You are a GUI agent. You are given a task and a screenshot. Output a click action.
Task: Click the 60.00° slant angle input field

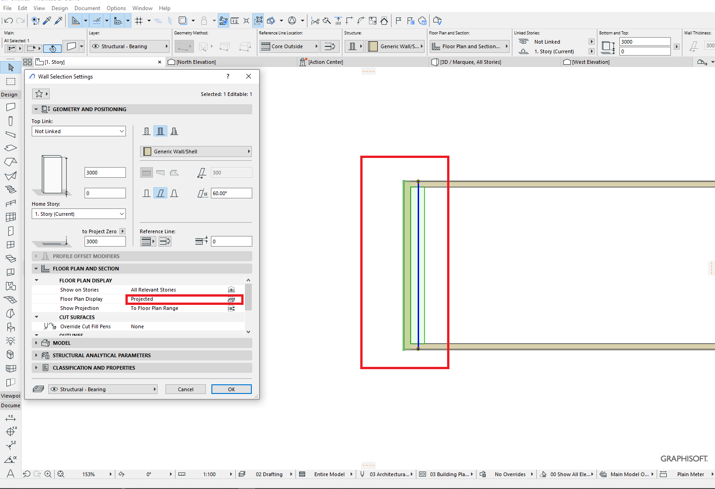point(231,193)
